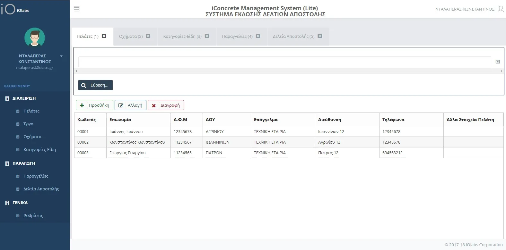Switch to the Δελτία Αποστολής (5) tab
506x250 pixels.
[293, 36]
